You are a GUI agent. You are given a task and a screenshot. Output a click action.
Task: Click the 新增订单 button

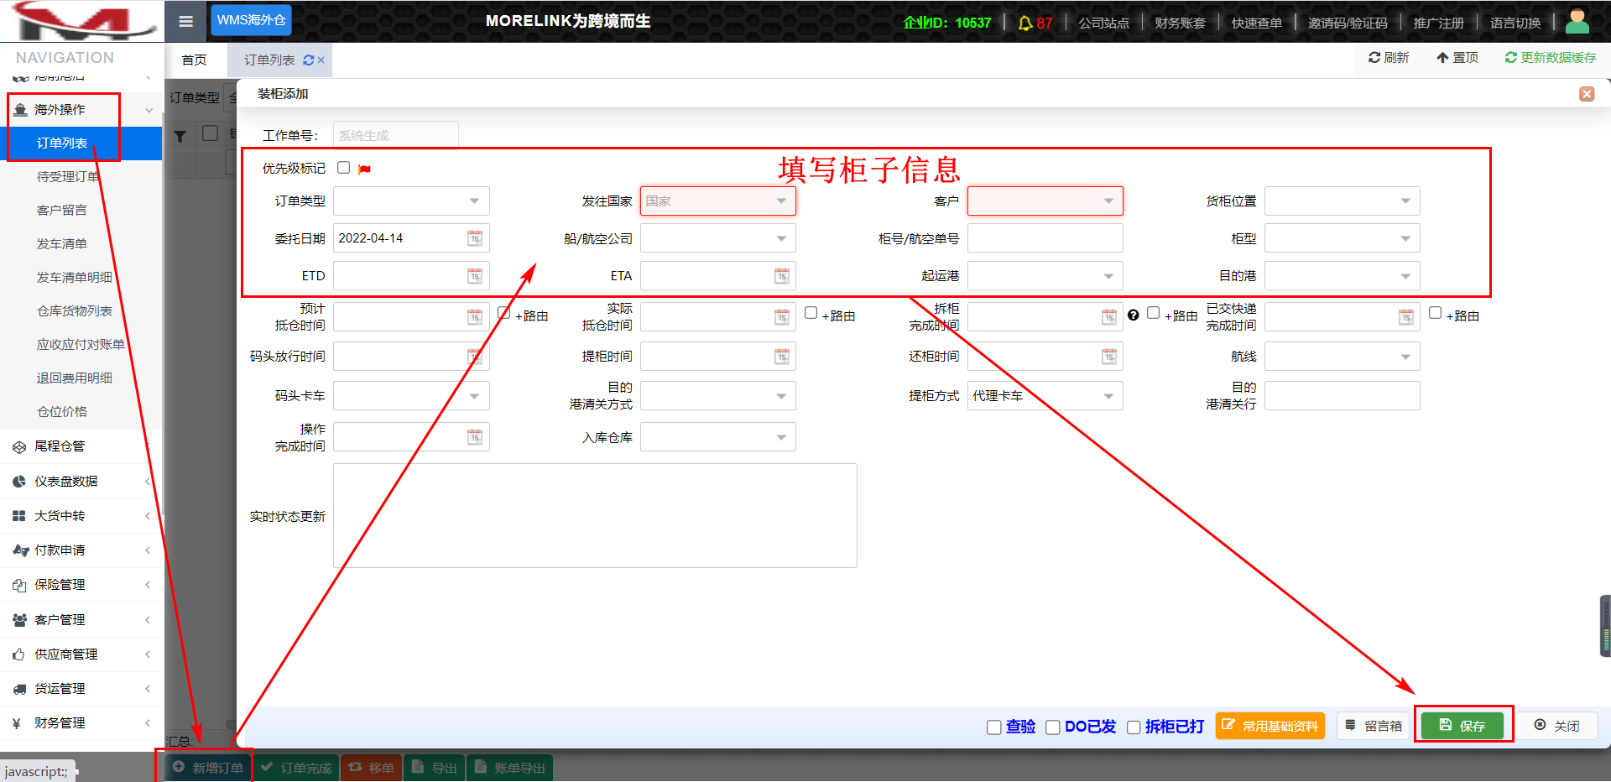tap(207, 768)
